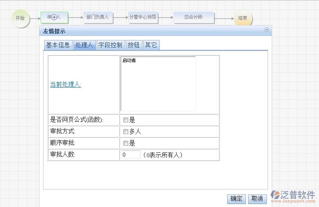The image size is (319, 207).
Task: Close the 友情提示 dialog
Action: 267,30
